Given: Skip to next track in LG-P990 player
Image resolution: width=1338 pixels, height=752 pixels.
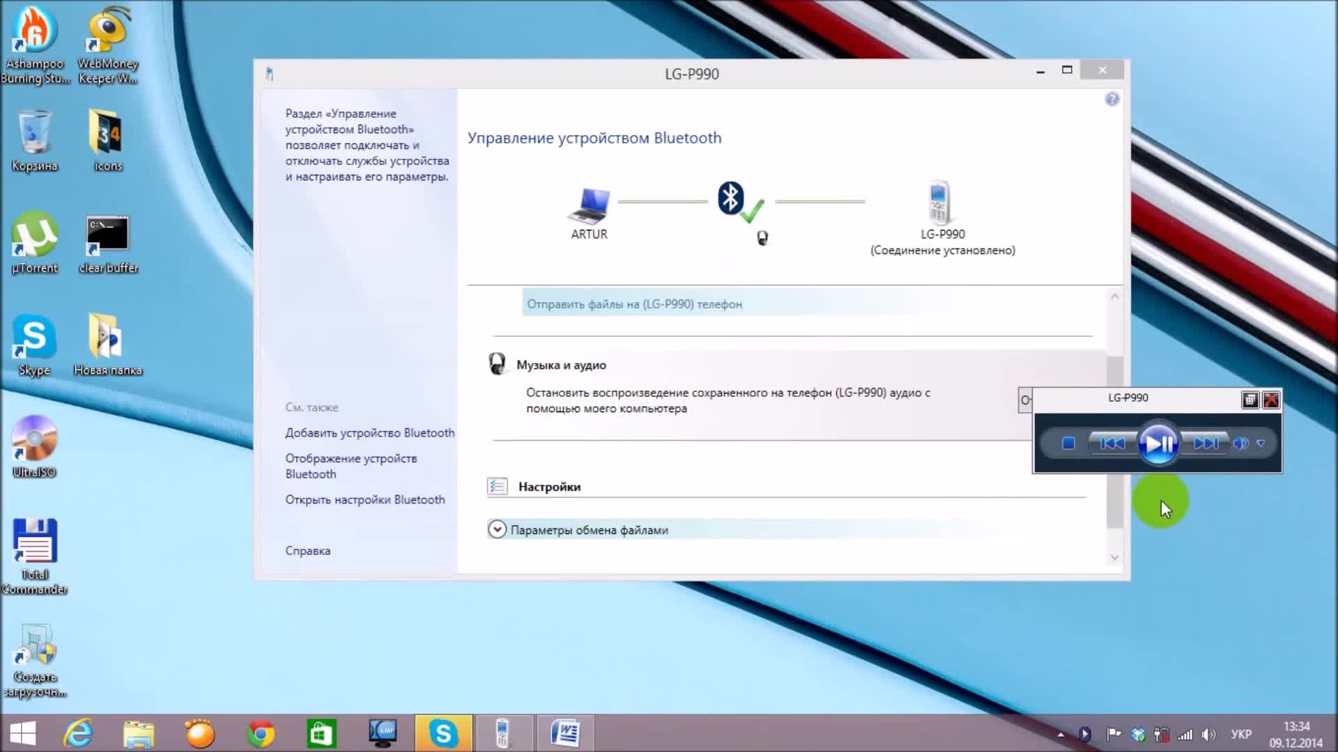Looking at the screenshot, I should click(x=1206, y=444).
